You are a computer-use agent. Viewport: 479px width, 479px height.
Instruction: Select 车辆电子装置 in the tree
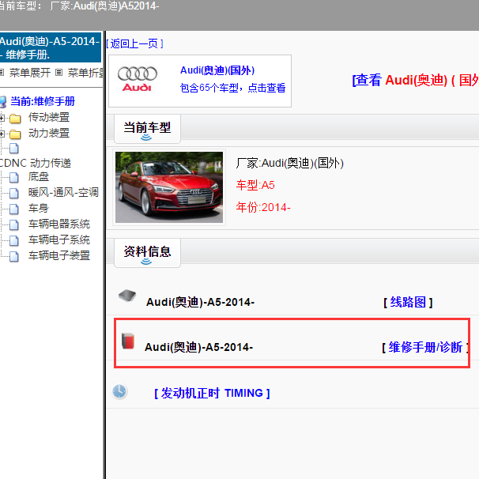point(59,255)
